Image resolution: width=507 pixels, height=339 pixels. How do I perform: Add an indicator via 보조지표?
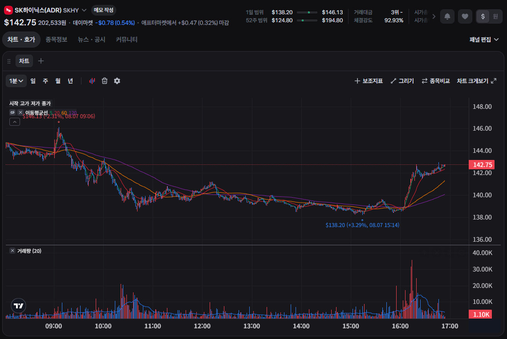tap(369, 81)
